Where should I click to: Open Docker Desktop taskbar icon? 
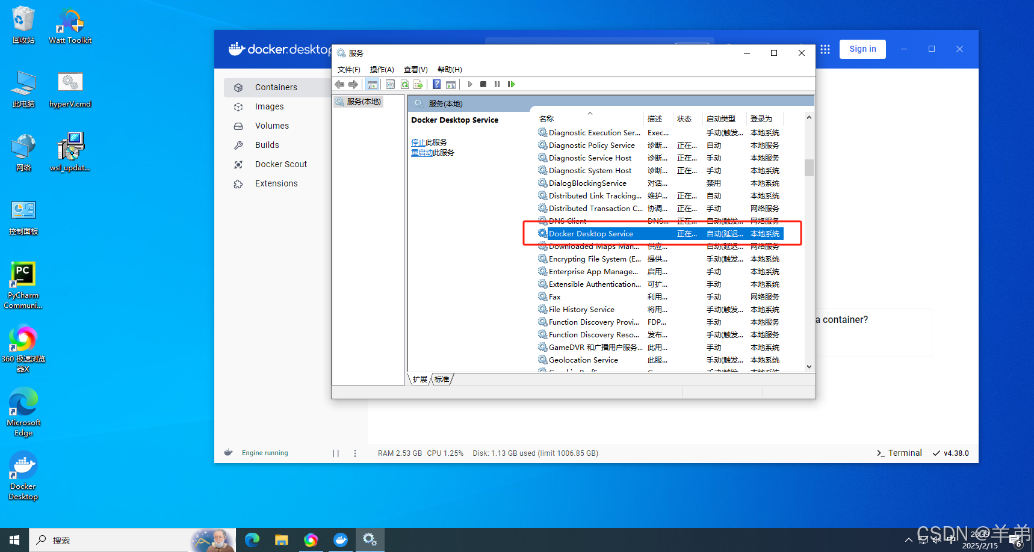(x=341, y=540)
